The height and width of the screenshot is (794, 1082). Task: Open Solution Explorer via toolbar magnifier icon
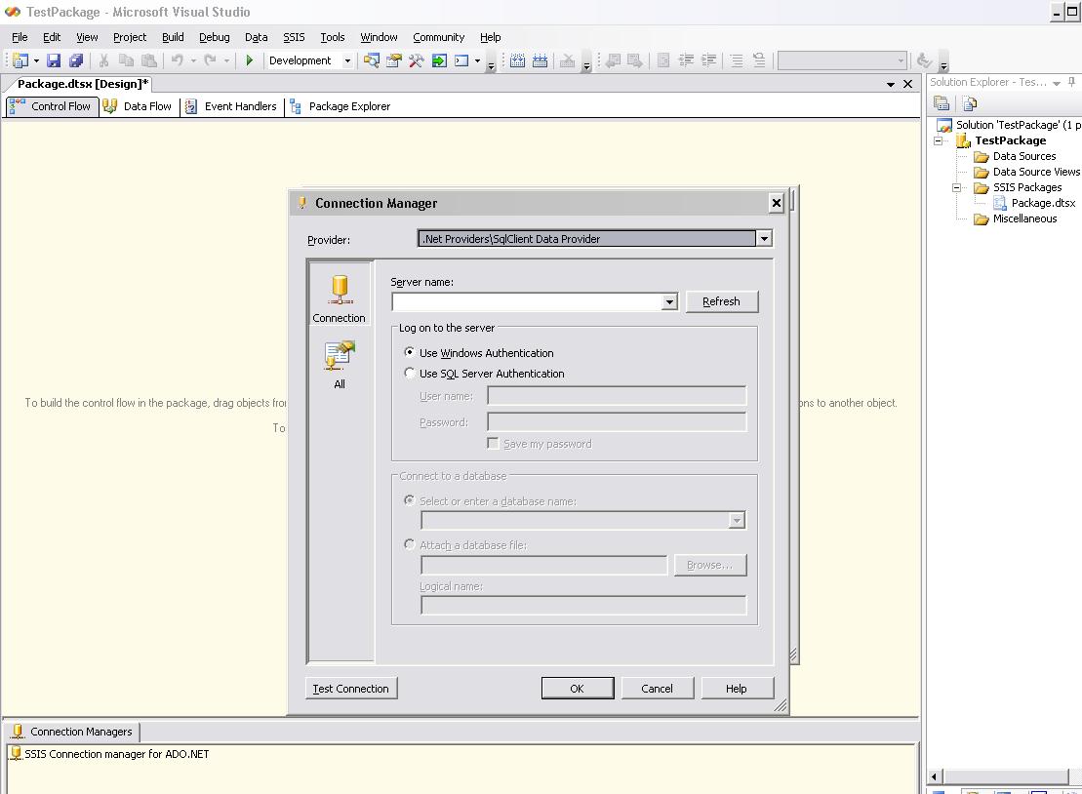(372, 60)
